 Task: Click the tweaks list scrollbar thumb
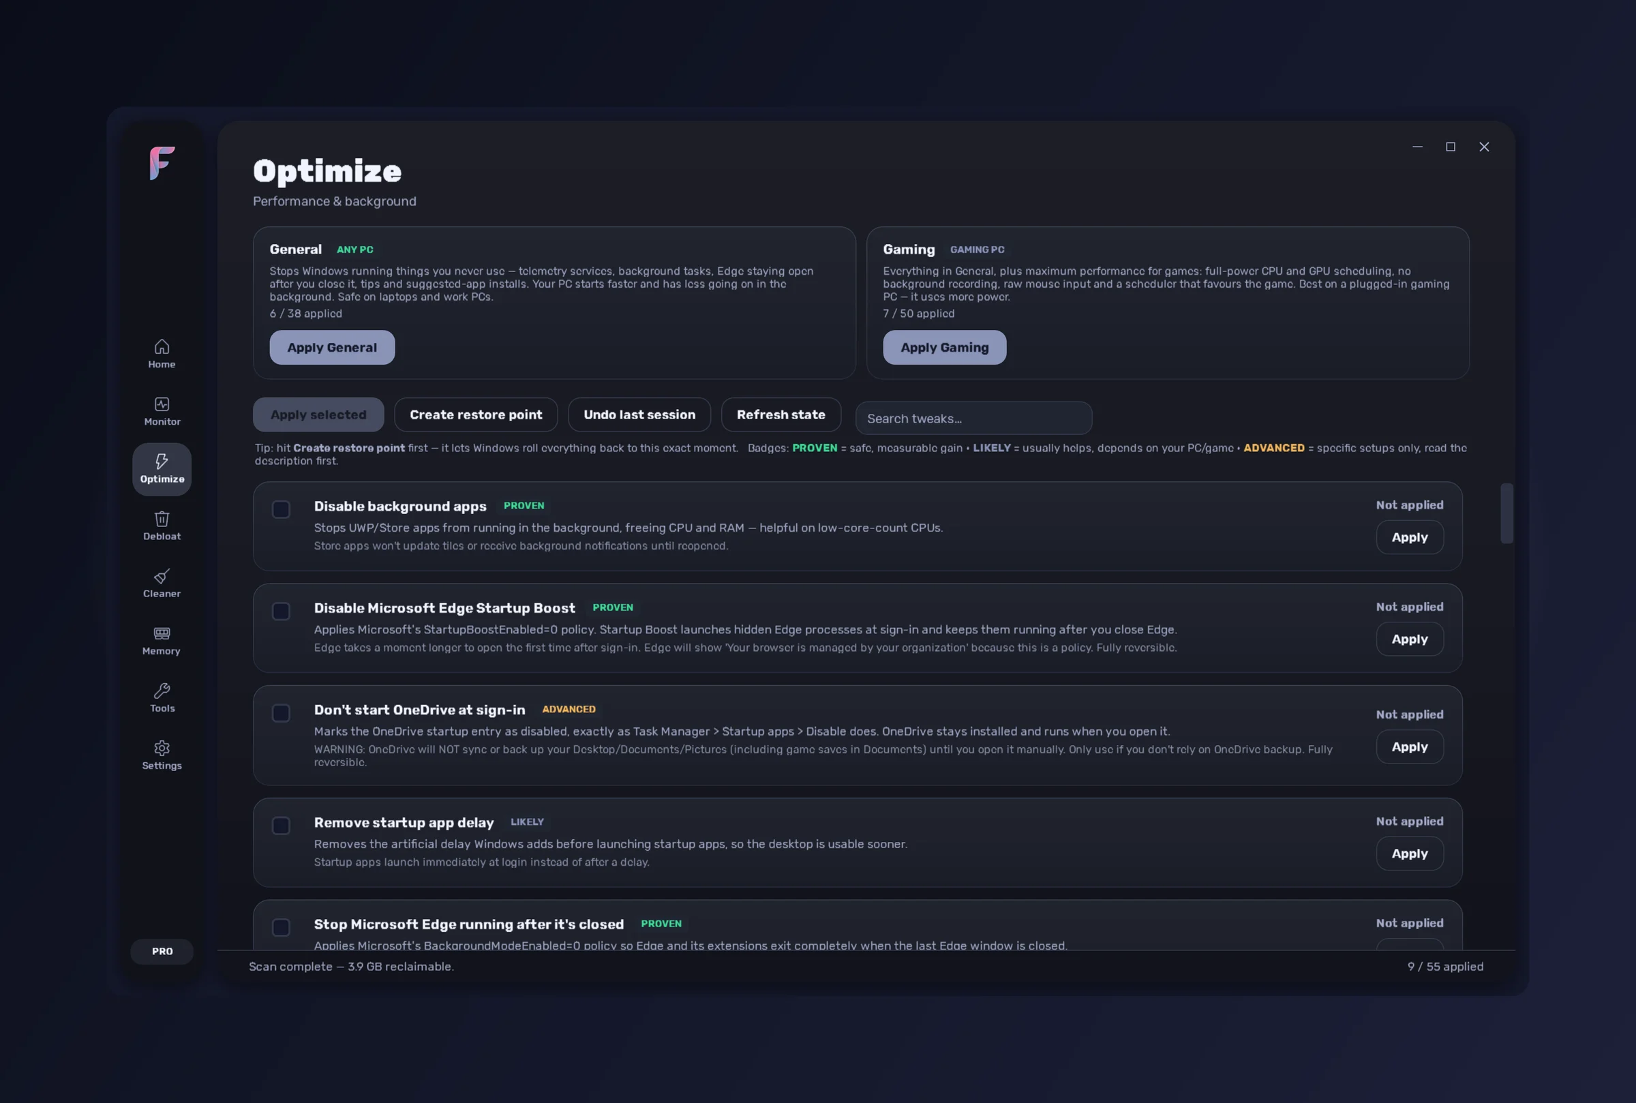[1506, 513]
